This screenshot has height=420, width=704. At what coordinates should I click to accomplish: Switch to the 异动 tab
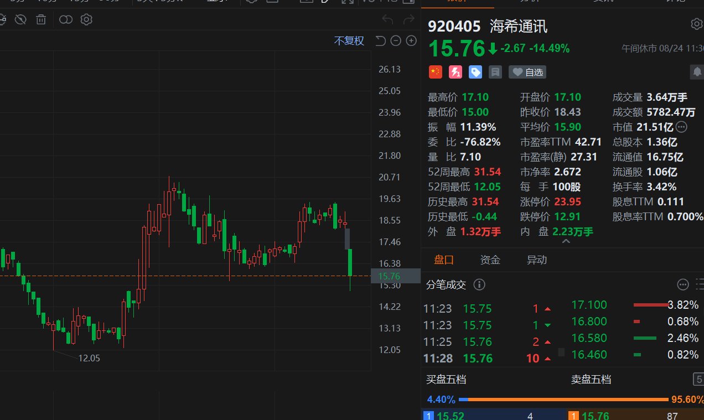537,260
